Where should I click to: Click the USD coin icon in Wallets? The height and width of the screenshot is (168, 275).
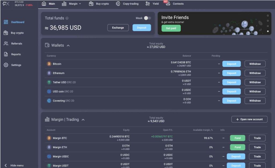49,92
